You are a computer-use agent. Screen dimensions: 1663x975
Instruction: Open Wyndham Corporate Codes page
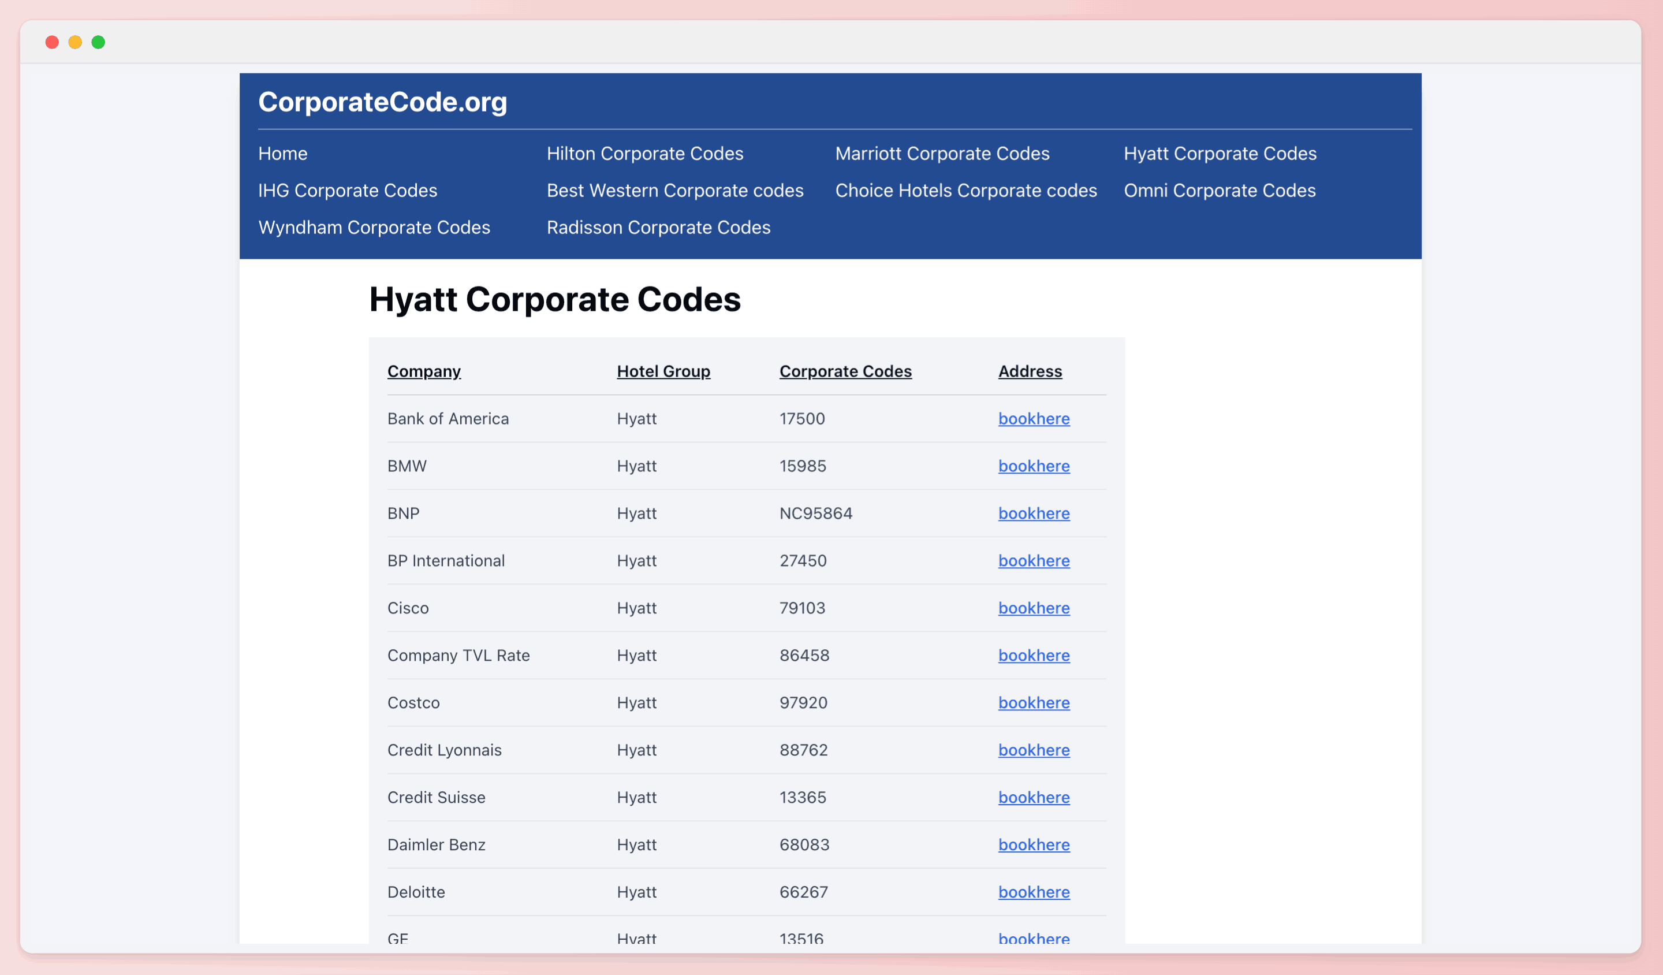pyautogui.click(x=374, y=228)
